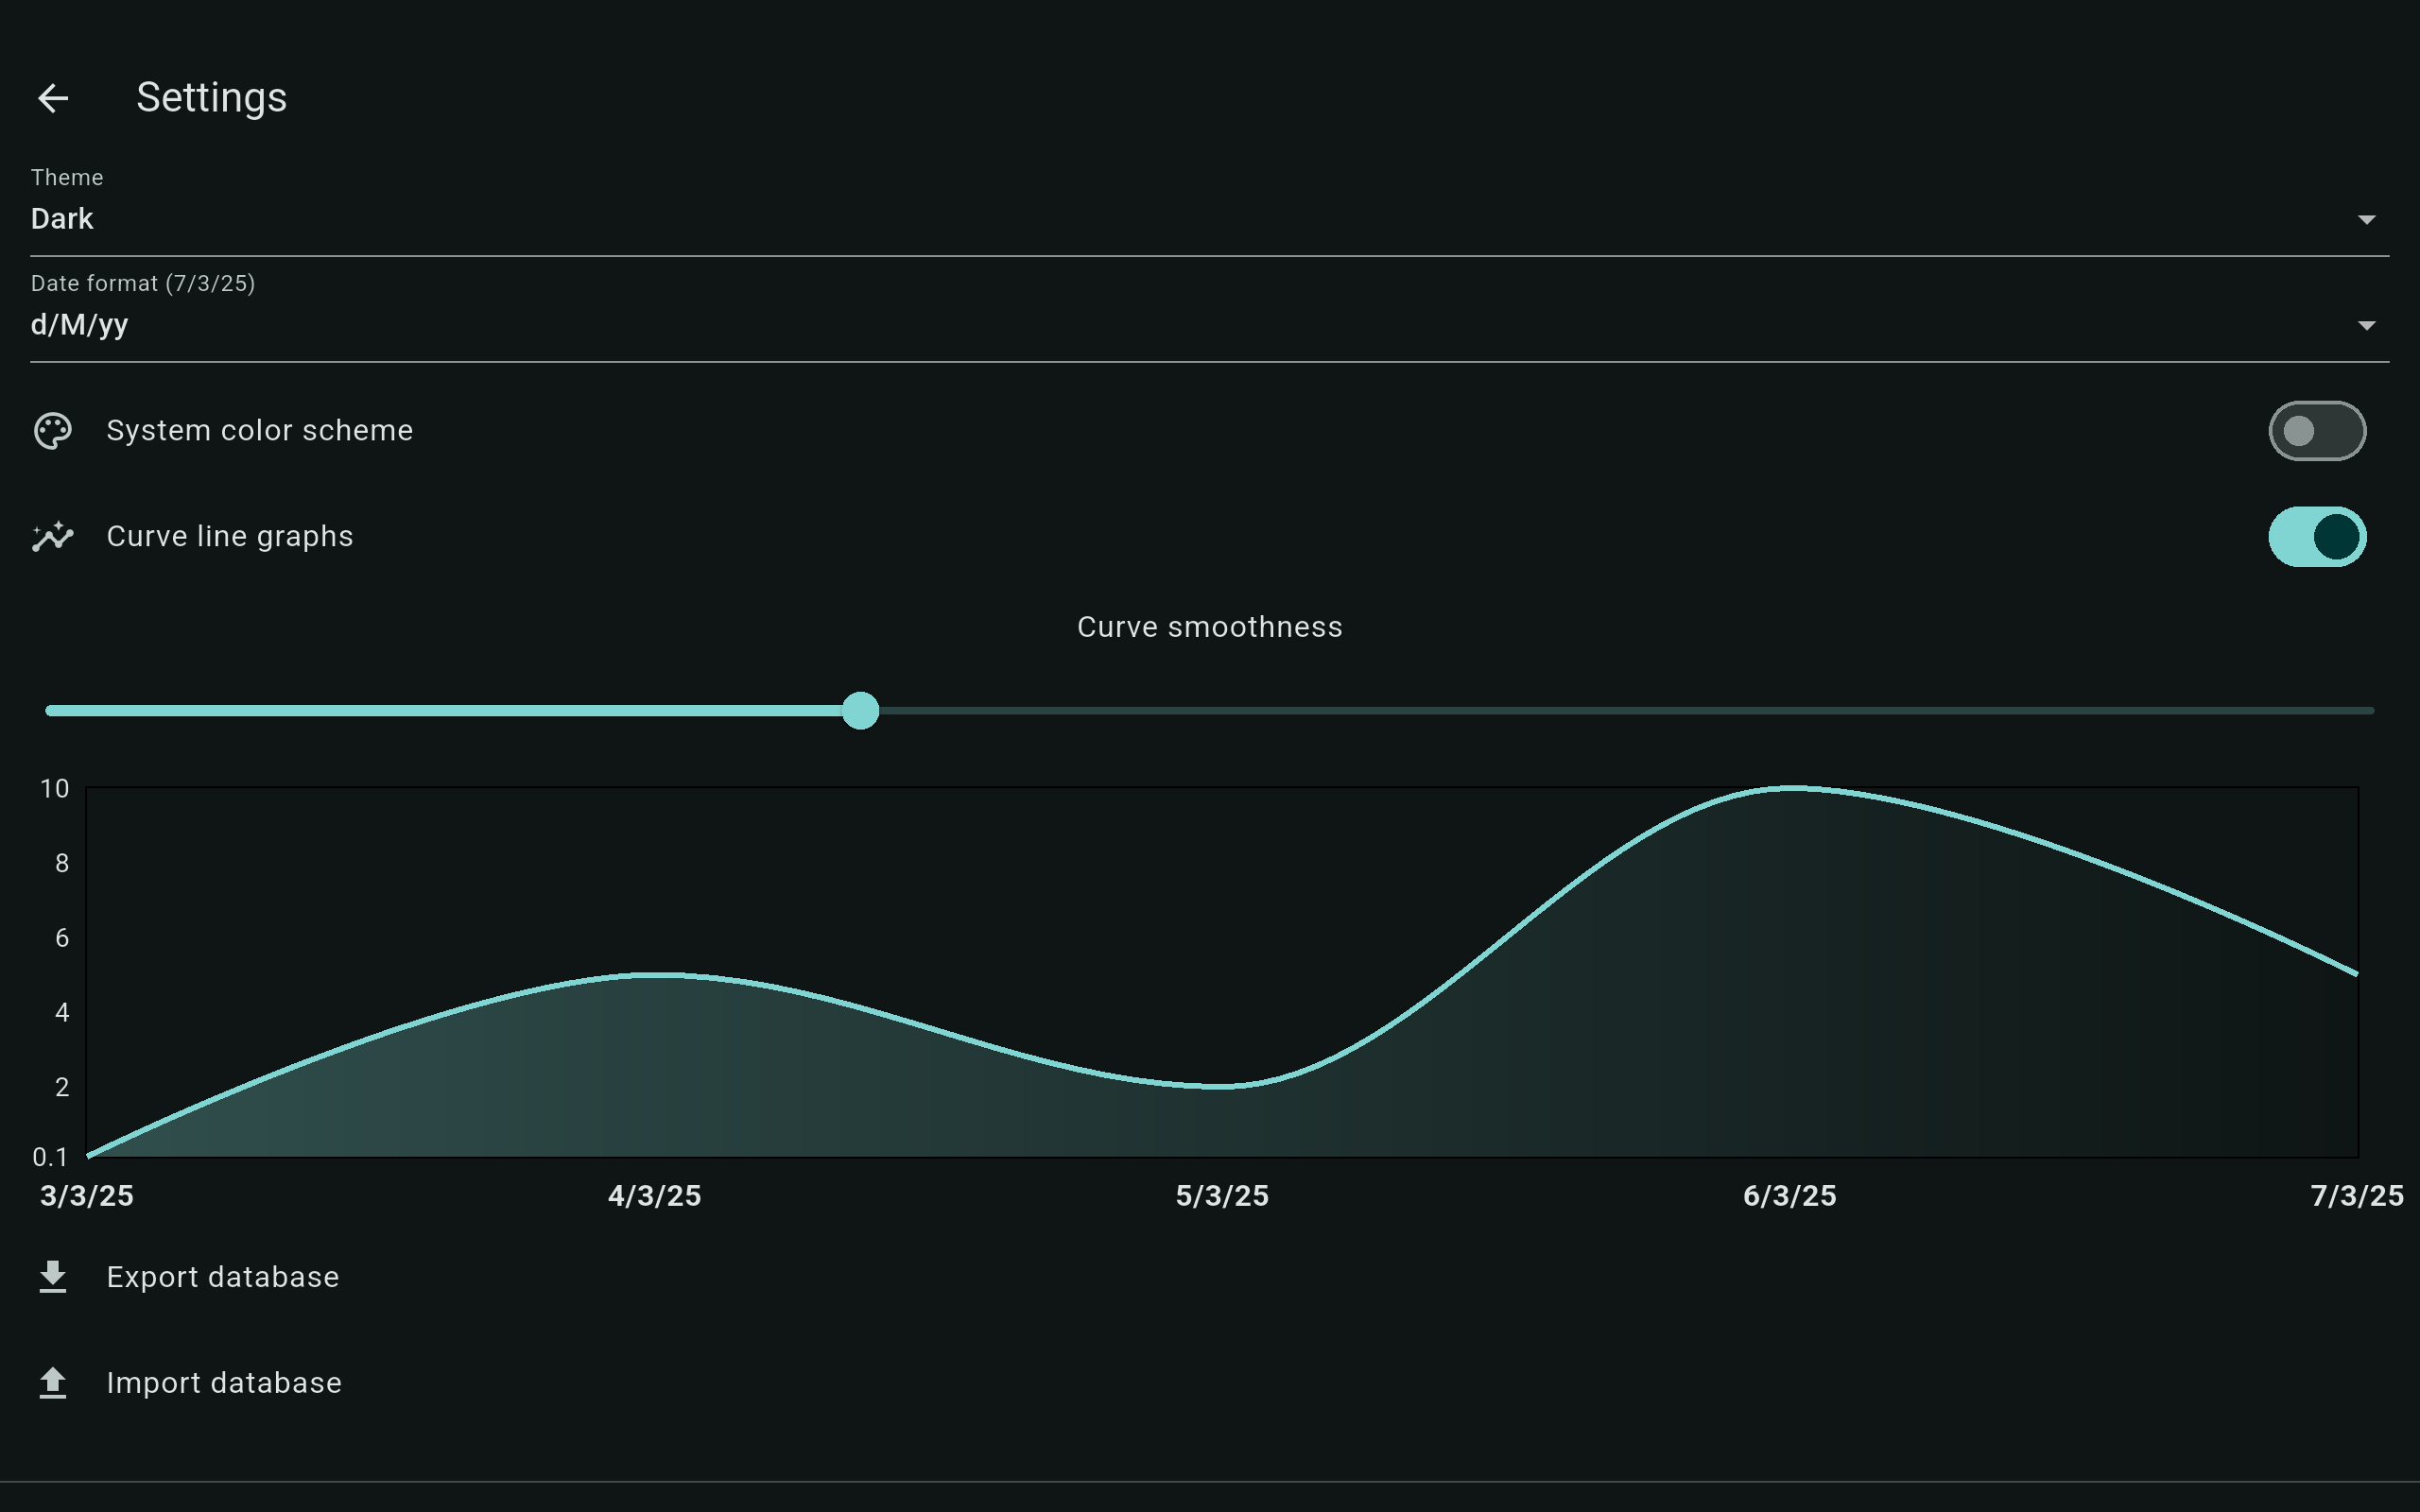
Task: Click the Settings title text
Action: [x=212, y=98]
